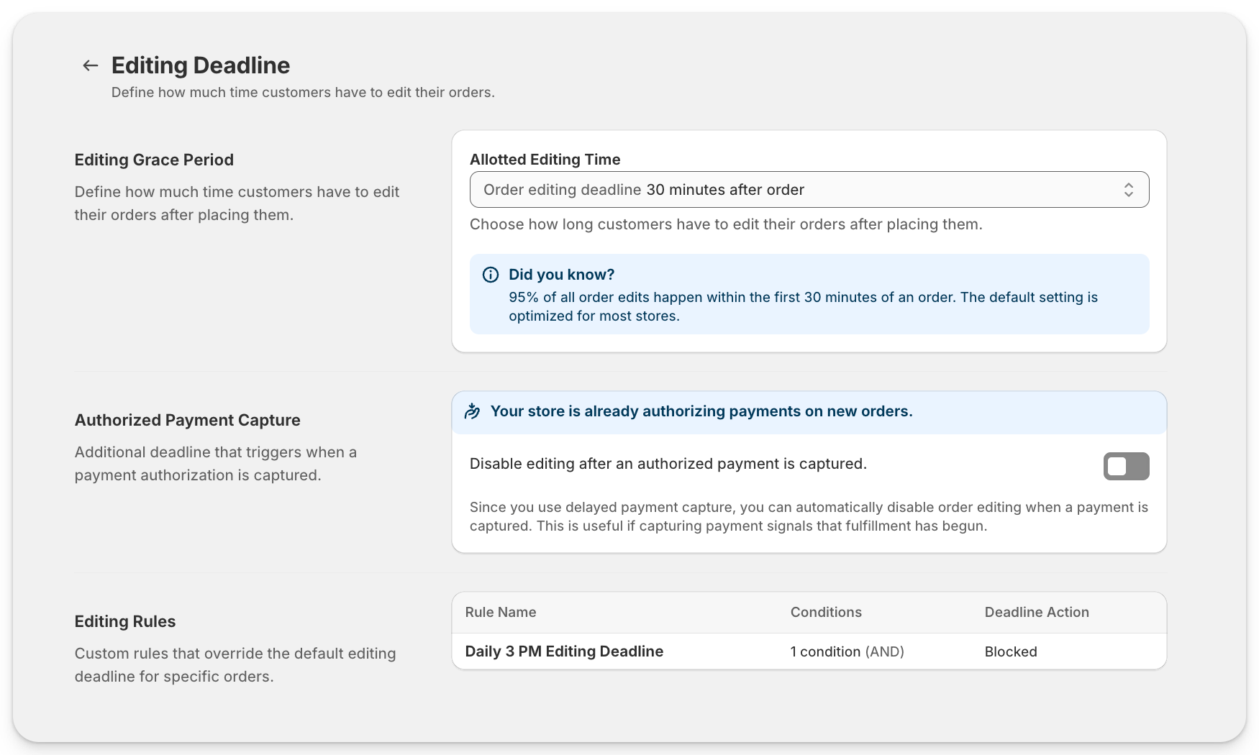Click the Rule Name column header

[501, 612]
